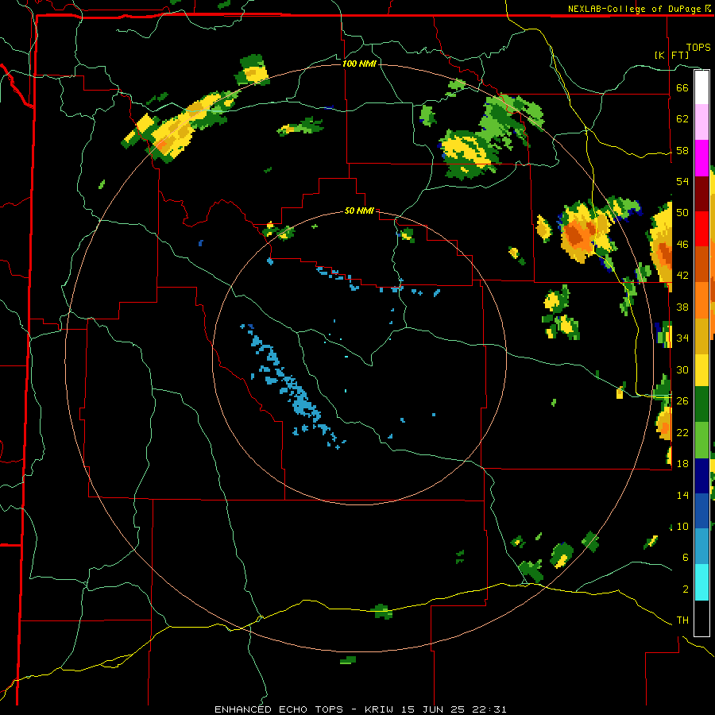The image size is (715, 715).
Task: Select the light blue legend swatch
Action: point(701,547)
